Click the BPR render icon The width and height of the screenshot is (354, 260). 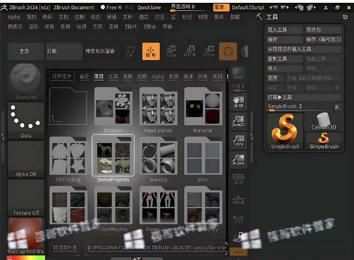click(238, 73)
